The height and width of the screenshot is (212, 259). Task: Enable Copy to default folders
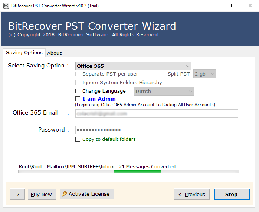(x=78, y=139)
